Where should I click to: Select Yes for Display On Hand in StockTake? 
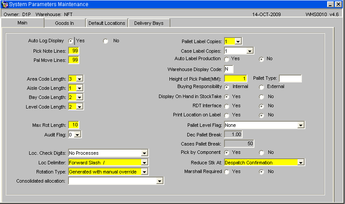(227, 97)
